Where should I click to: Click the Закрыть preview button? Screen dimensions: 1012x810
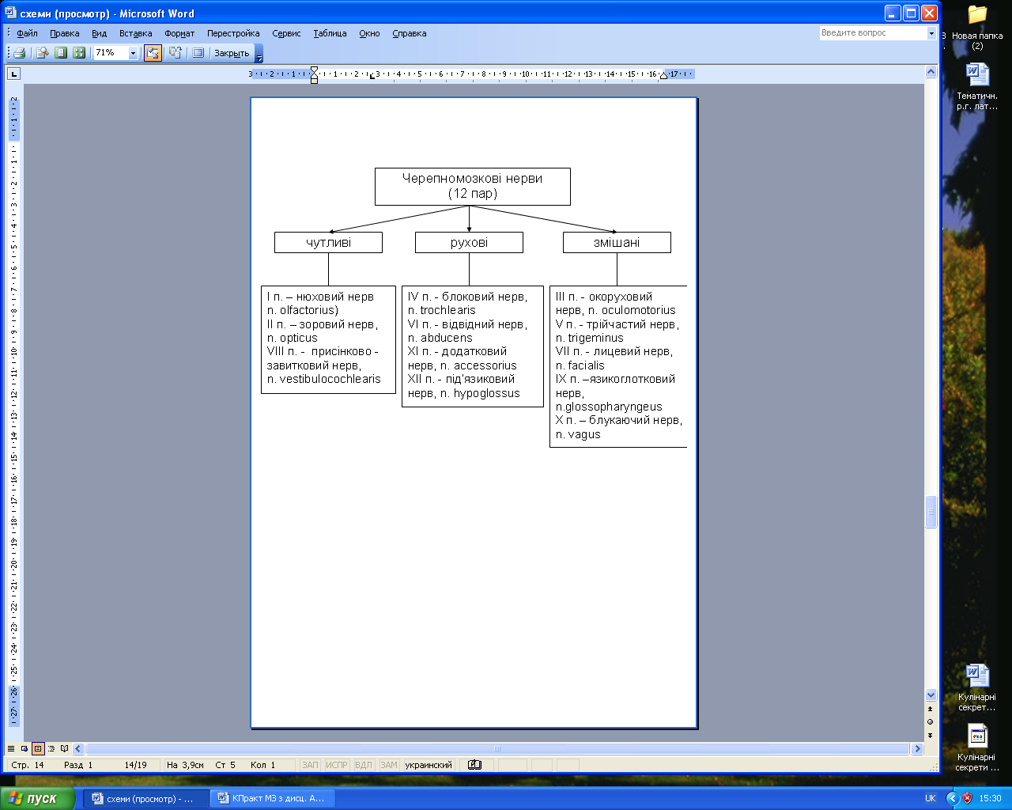[232, 53]
